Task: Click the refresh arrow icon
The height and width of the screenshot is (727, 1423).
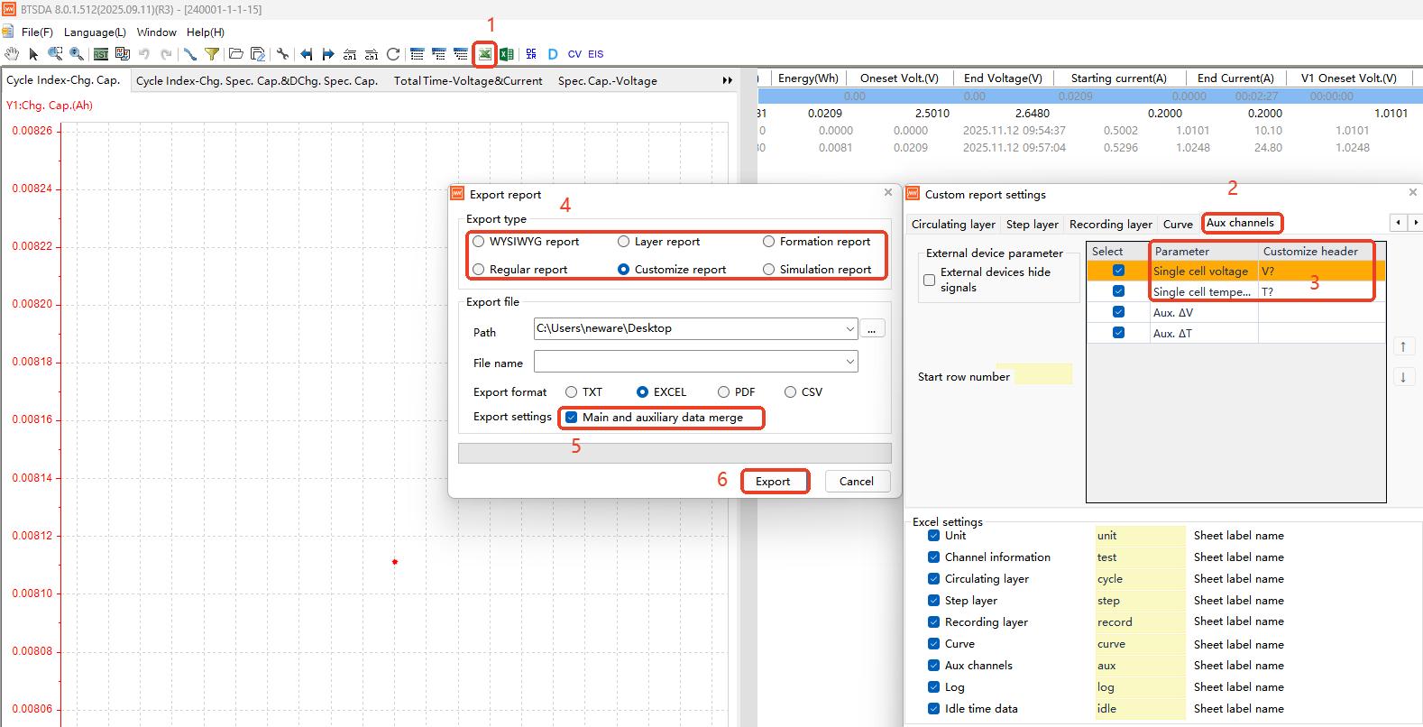Action: [x=393, y=54]
